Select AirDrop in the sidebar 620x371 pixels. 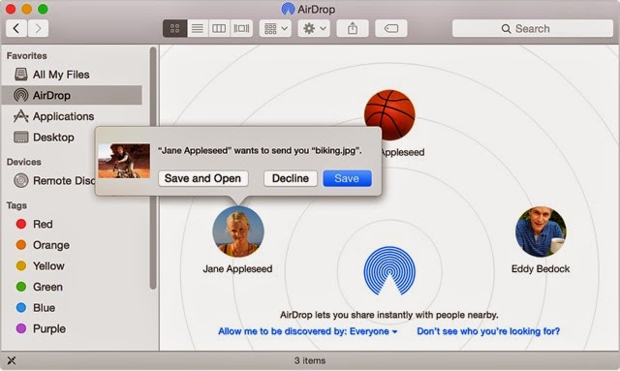pyautogui.click(x=72, y=95)
